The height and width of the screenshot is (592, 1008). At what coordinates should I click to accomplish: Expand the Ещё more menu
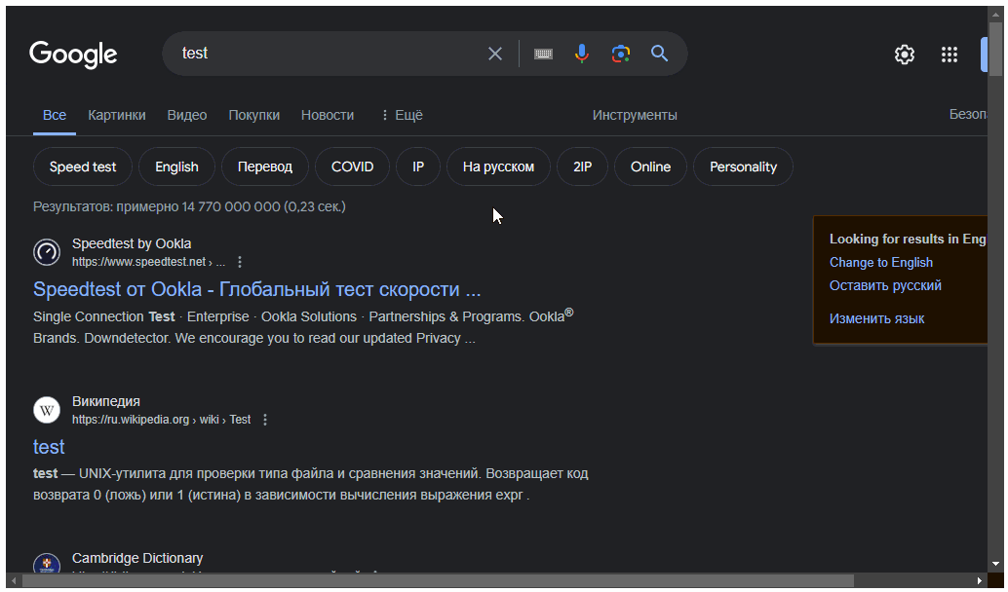pyautogui.click(x=401, y=115)
